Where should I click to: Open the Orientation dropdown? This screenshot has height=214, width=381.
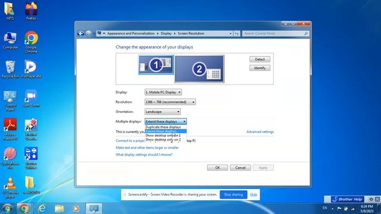pos(163,112)
